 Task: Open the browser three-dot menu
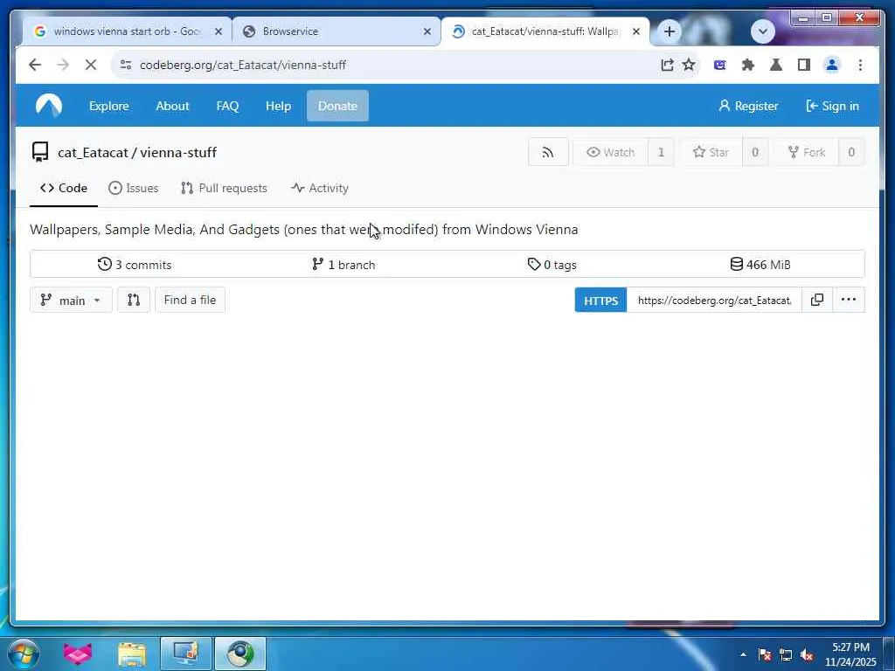coord(860,65)
